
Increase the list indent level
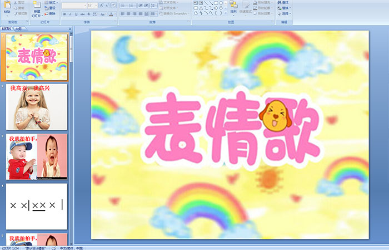(146, 5)
